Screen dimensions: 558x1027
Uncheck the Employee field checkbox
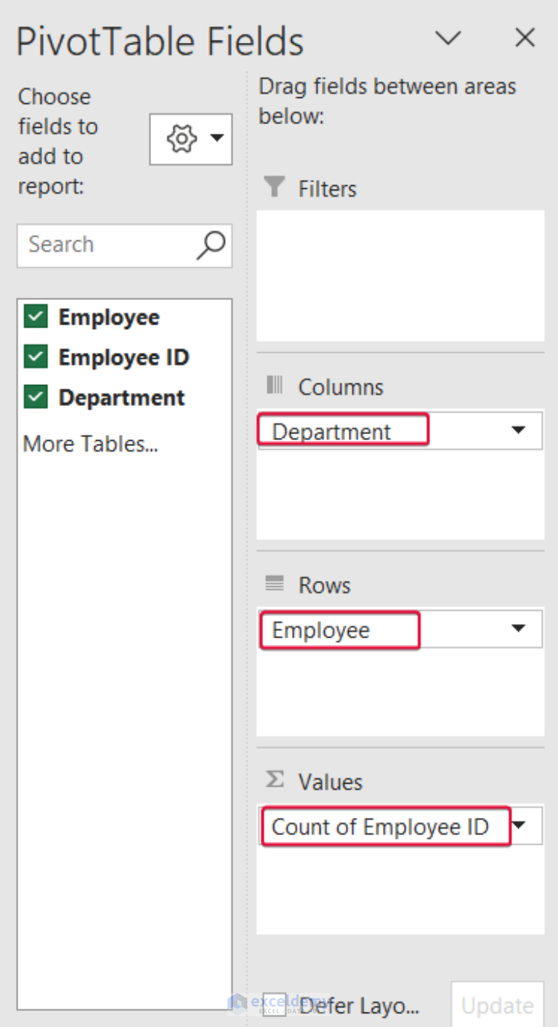36,317
